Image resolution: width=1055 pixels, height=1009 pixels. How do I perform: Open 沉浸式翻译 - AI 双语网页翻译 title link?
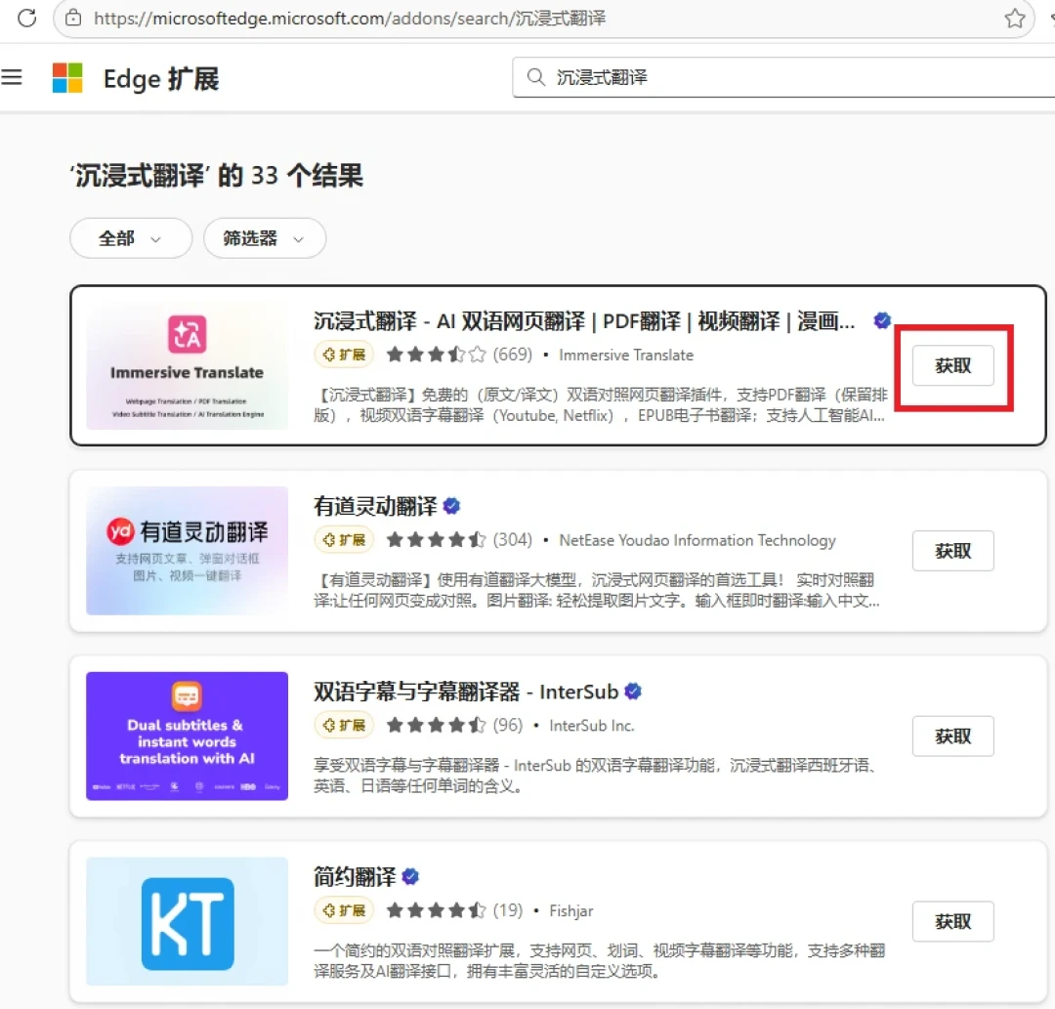(x=584, y=321)
